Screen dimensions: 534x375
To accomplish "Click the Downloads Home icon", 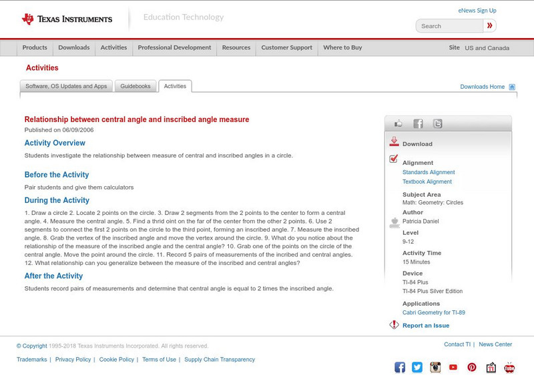I will (x=512, y=87).
